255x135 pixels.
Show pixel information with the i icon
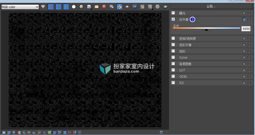pos(14,132)
